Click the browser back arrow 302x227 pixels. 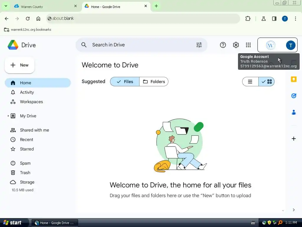tap(6, 19)
